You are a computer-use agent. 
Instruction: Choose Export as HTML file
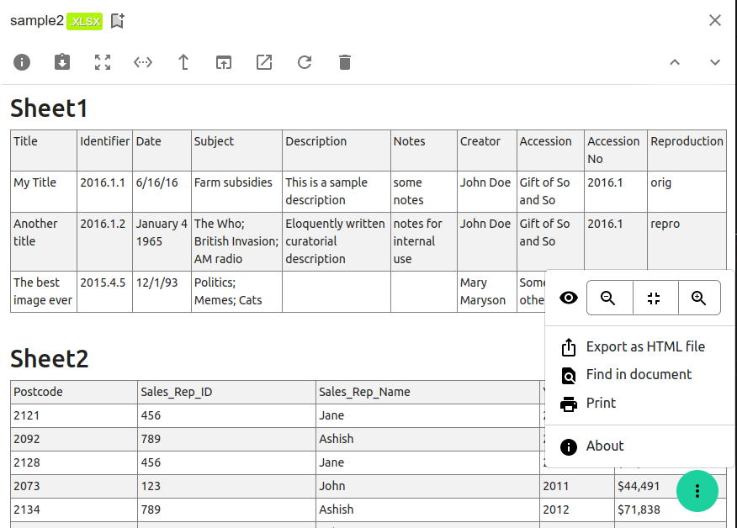[644, 346]
